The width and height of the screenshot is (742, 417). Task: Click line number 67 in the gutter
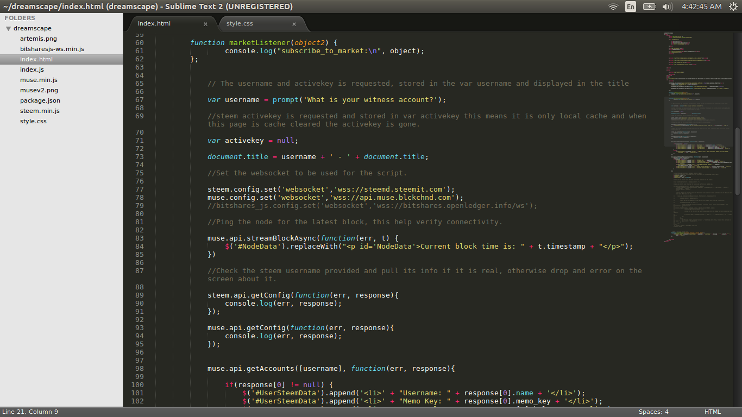139,100
